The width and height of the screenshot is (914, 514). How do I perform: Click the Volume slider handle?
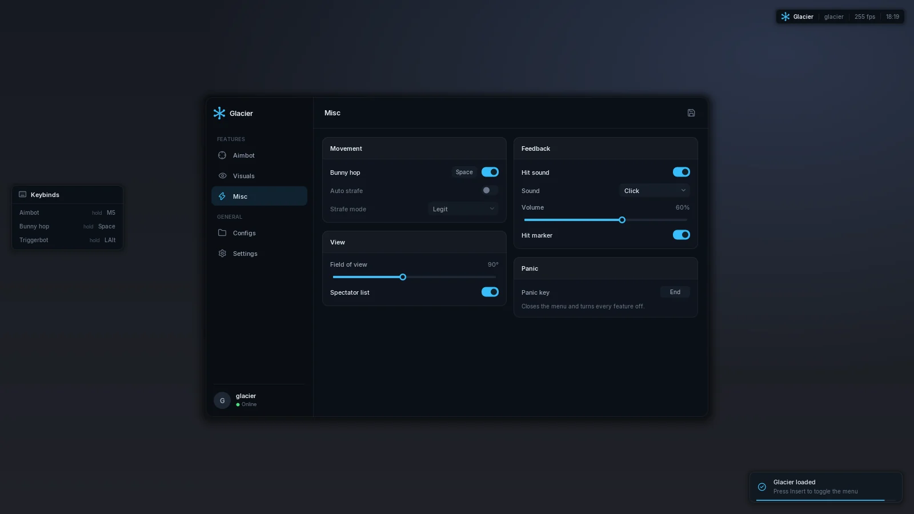[x=622, y=220]
